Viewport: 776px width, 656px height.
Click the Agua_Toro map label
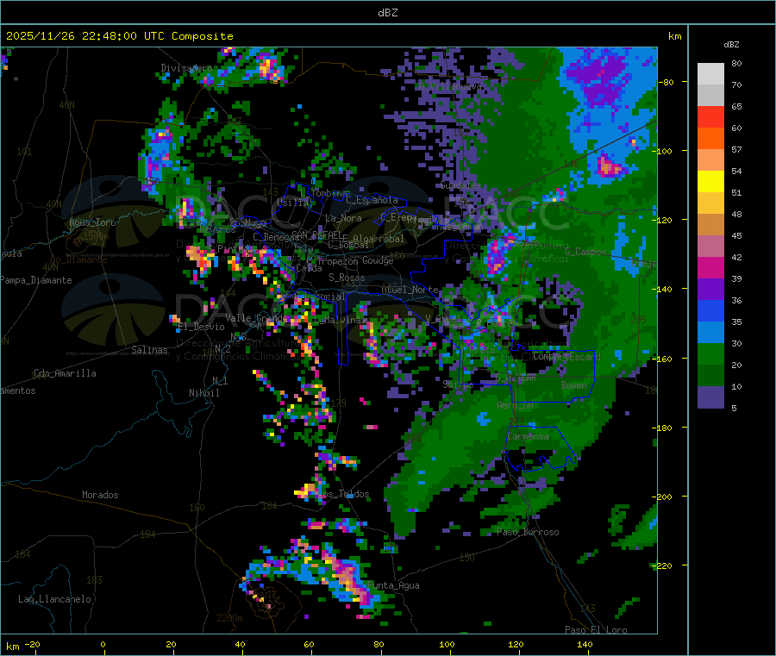click(92, 222)
